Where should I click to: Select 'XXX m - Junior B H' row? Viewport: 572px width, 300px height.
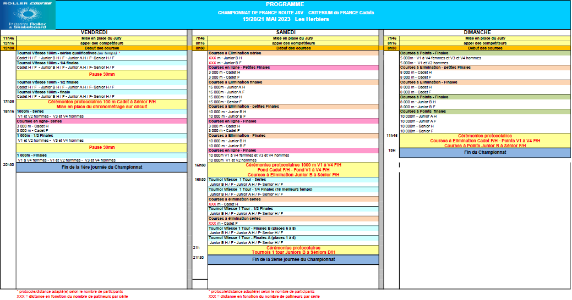[x=293, y=58]
